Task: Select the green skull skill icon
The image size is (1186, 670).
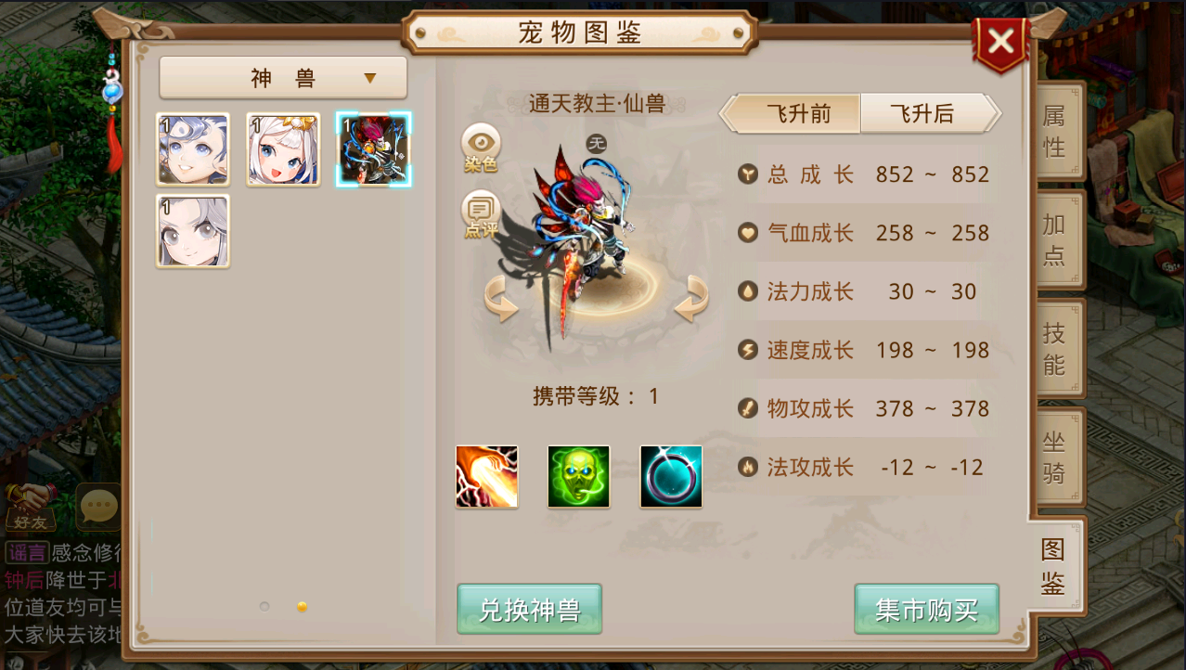Action: (x=579, y=477)
